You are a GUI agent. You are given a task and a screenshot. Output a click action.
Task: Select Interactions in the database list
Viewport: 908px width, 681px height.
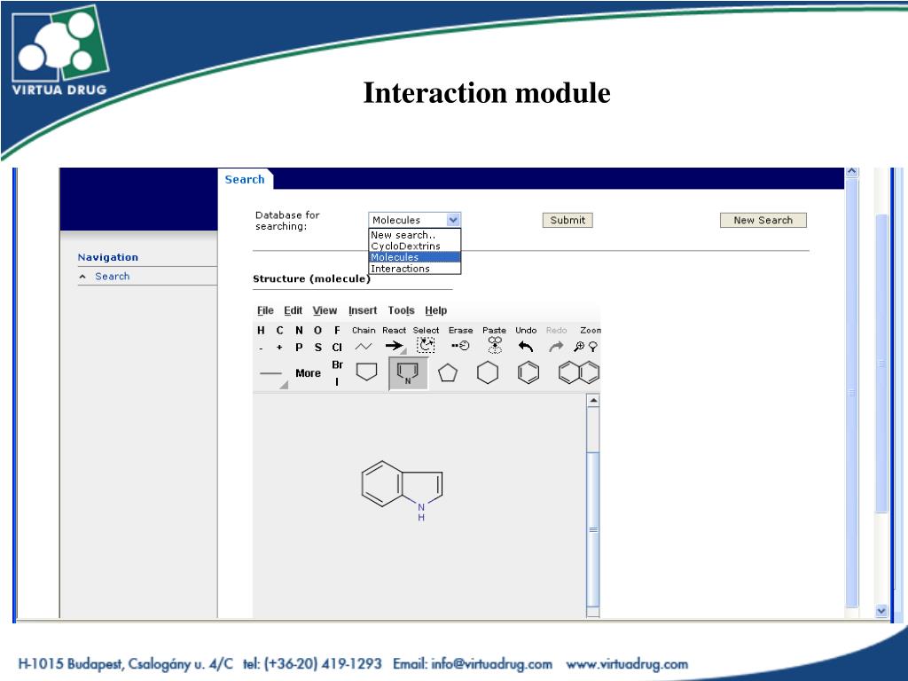tap(400, 269)
